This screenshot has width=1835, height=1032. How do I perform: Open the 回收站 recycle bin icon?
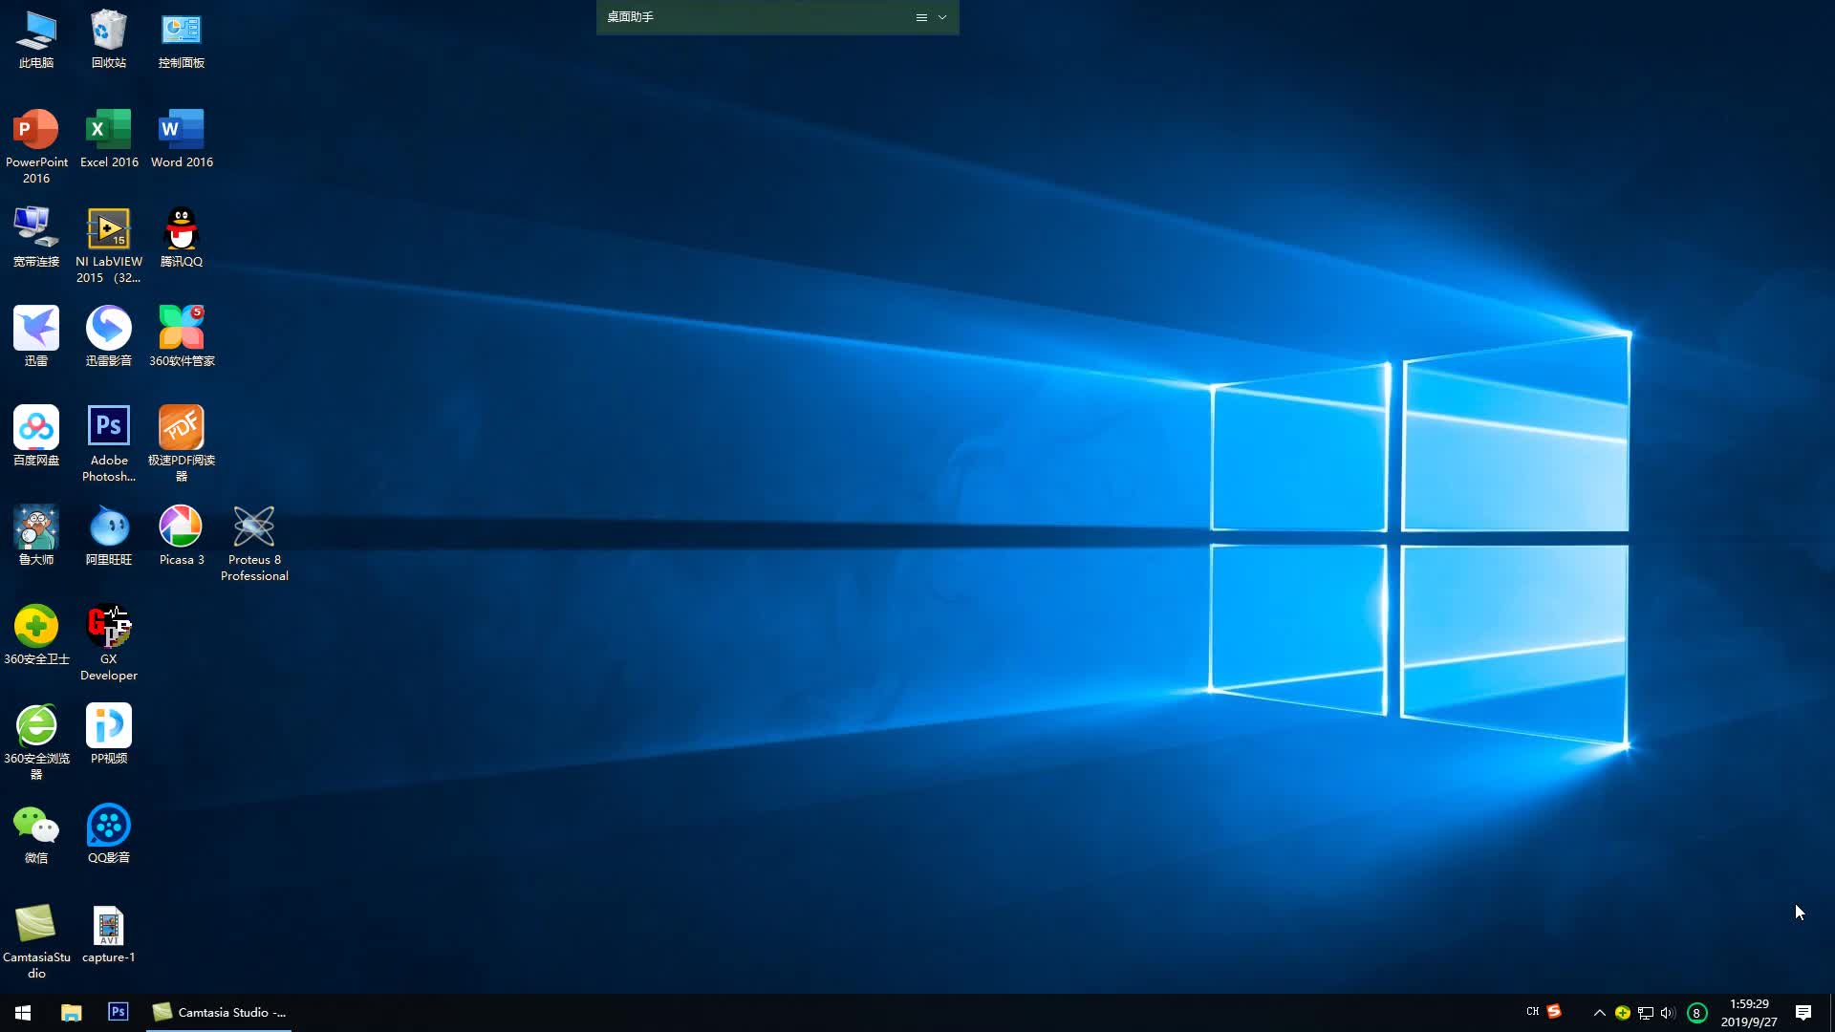[109, 39]
